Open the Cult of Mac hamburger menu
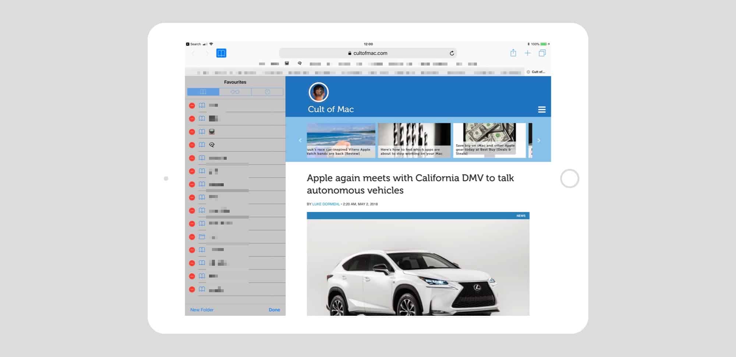736x357 pixels. pyautogui.click(x=542, y=110)
